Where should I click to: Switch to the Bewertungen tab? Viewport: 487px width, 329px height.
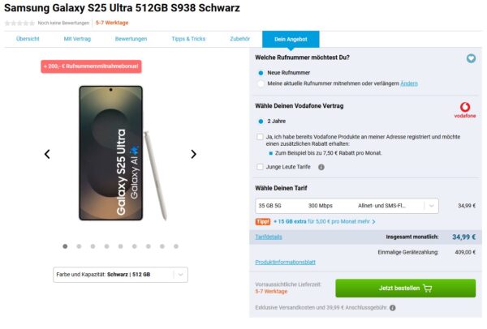[x=131, y=39]
